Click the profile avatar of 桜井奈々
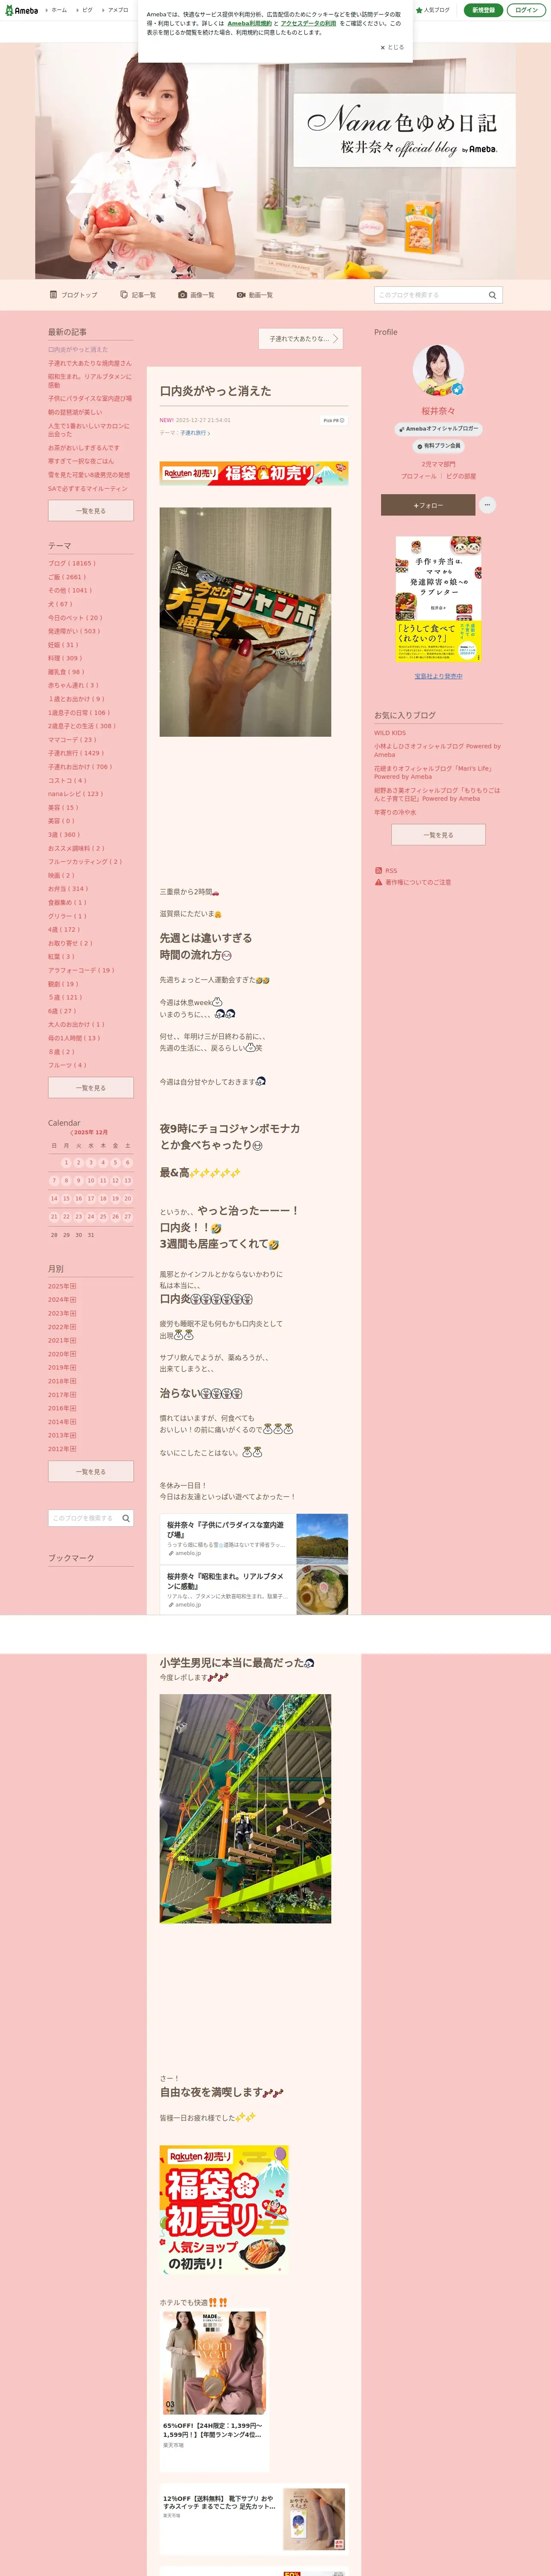The width and height of the screenshot is (551, 2576). (x=438, y=371)
